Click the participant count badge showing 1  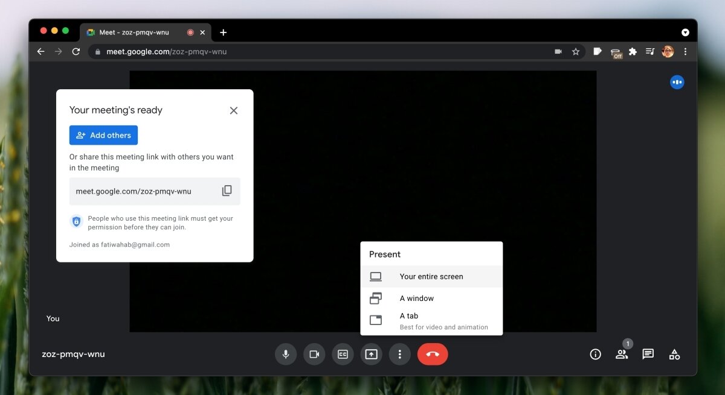(x=628, y=344)
